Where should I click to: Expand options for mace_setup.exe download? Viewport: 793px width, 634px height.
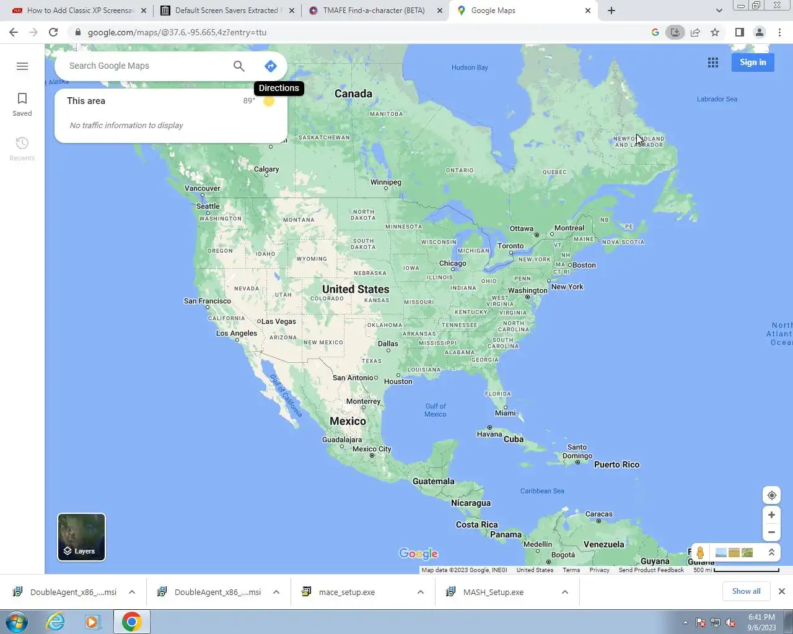(x=421, y=593)
